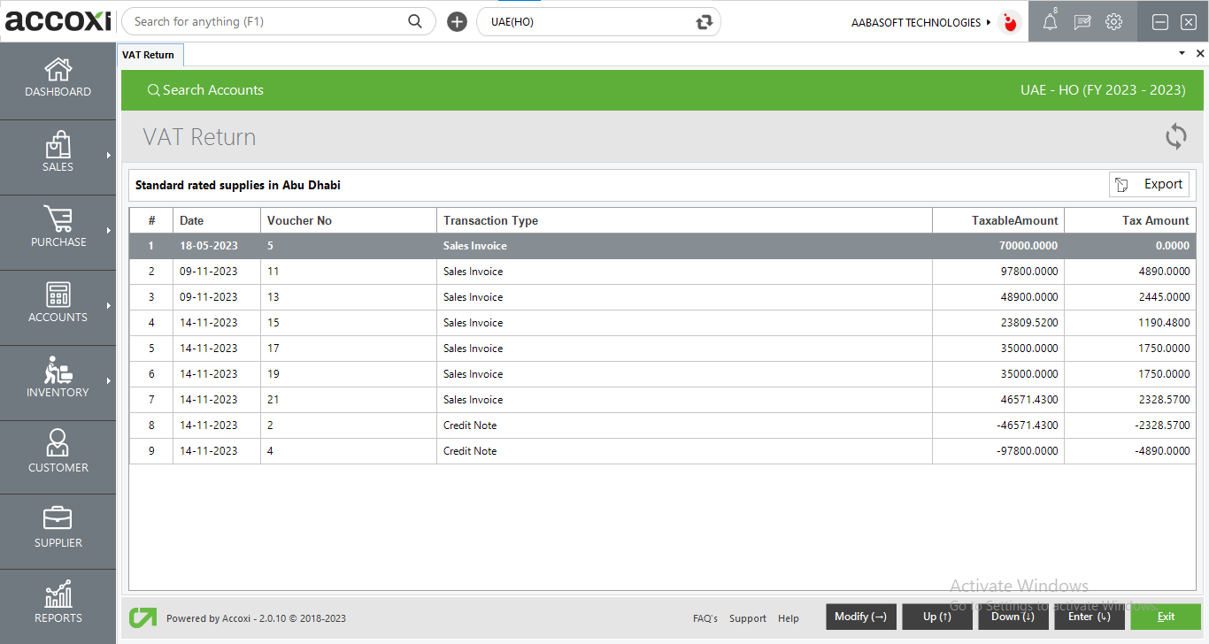Open the settings gear icon

pyautogui.click(x=1113, y=21)
